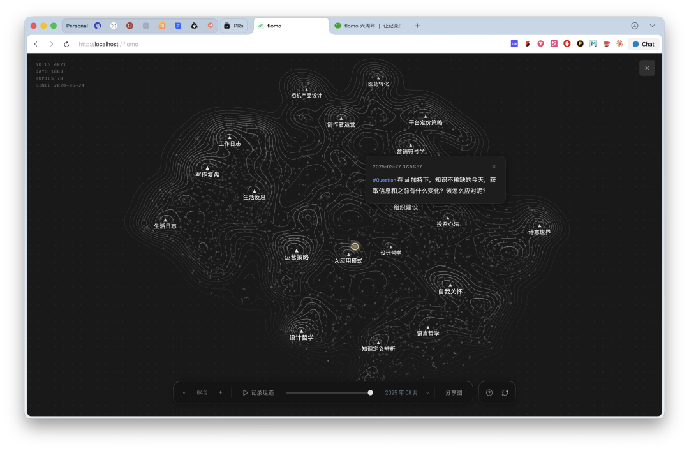Go forward in browser history

[52, 44]
